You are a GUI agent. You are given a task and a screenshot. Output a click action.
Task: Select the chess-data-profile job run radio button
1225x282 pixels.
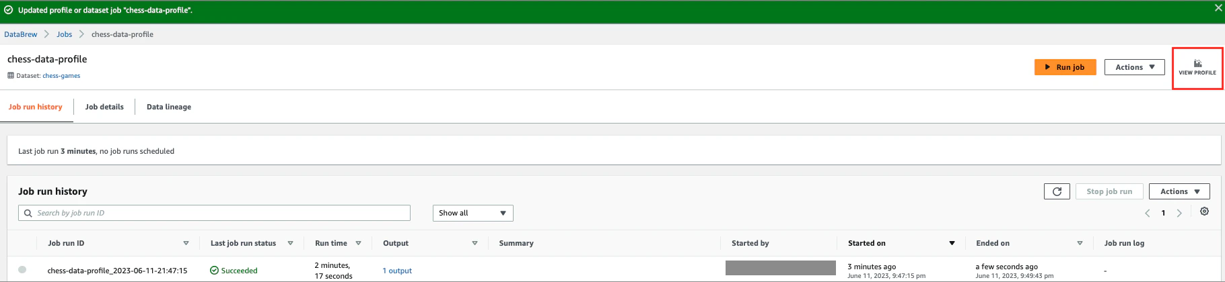point(22,269)
